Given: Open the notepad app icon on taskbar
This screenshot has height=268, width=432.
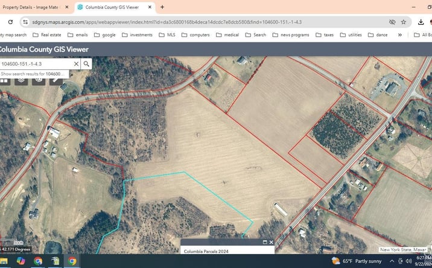Looking at the screenshot, I should pyautogui.click(x=55, y=261).
